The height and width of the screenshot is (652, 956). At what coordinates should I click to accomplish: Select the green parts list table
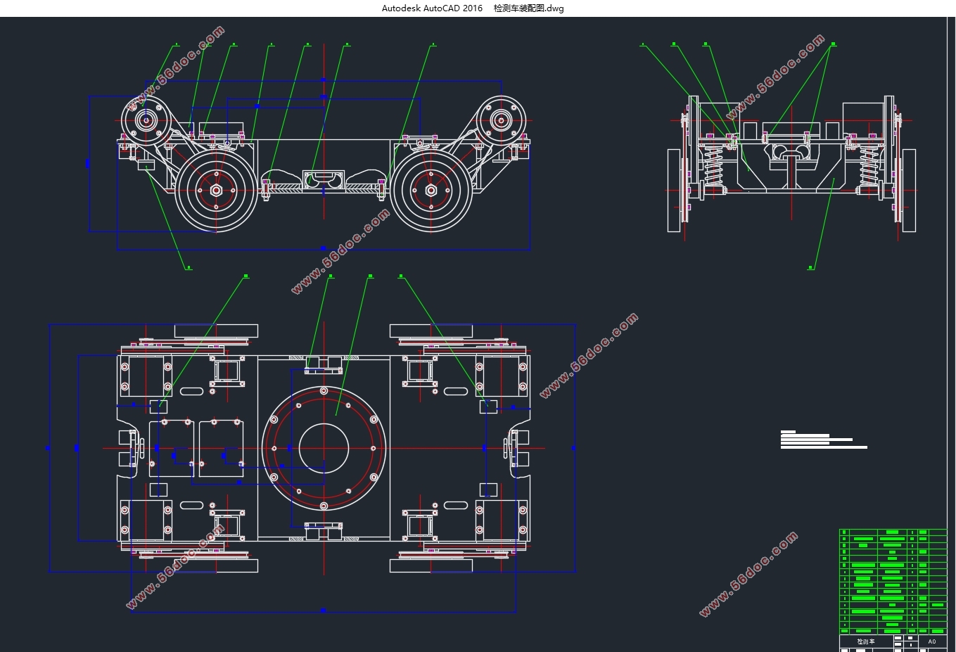click(893, 582)
